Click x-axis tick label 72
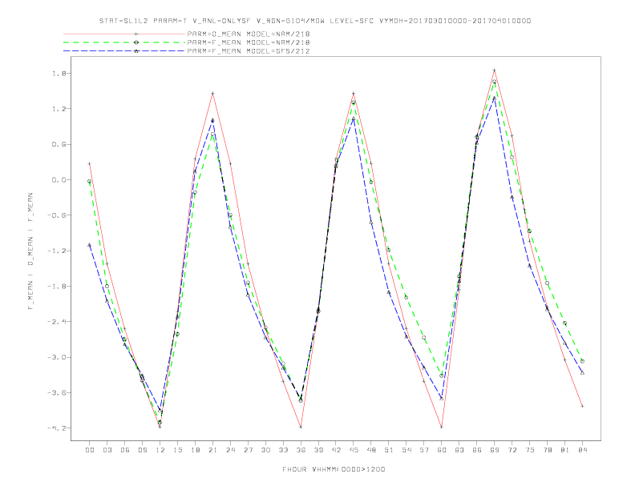The image size is (635, 490). pos(512,450)
